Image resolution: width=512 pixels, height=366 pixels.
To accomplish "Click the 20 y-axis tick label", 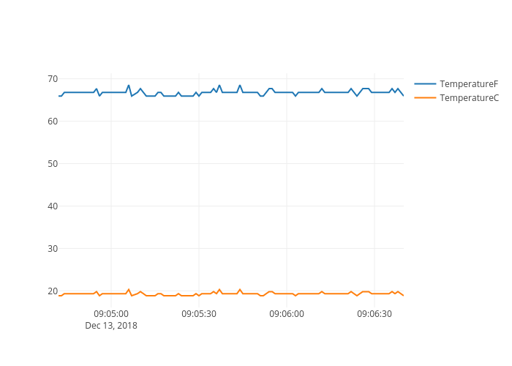I will [x=53, y=291].
